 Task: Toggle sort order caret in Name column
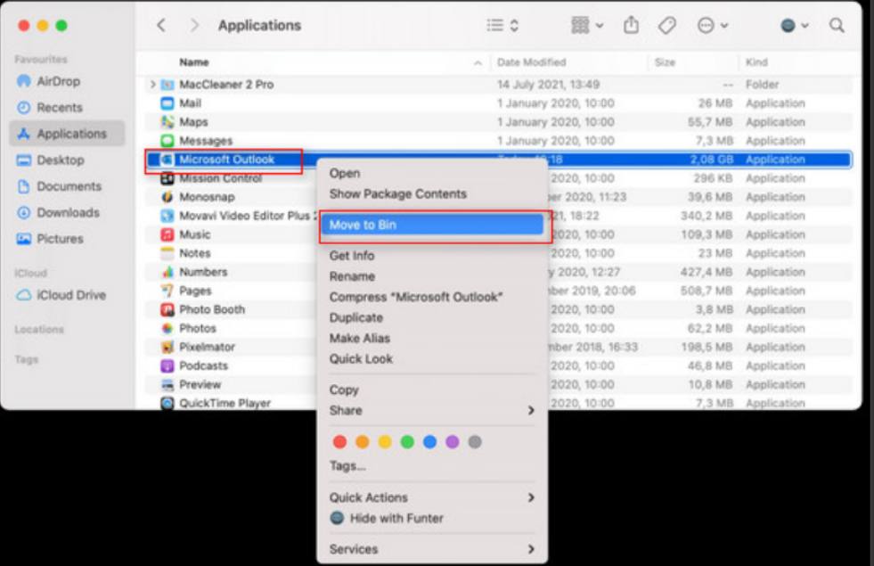[x=478, y=63]
